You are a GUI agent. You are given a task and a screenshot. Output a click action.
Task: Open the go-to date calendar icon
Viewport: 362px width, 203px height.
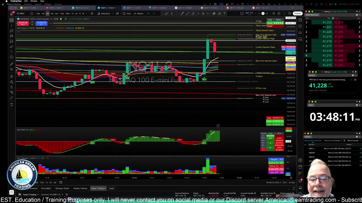[x=61, y=182]
